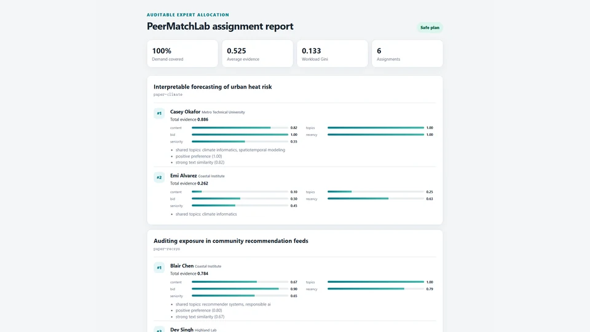Click reviewer name Dev Singh
This screenshot has height=332, width=590.
click(x=182, y=330)
